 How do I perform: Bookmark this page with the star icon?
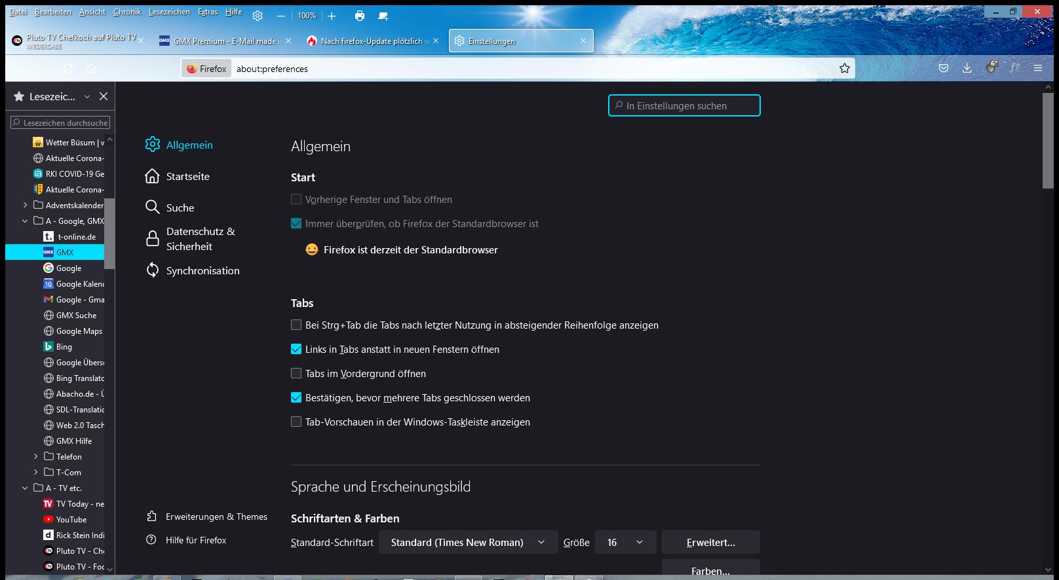tap(845, 69)
